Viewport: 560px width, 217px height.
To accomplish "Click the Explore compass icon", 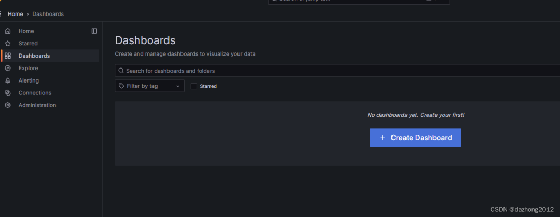I will [7, 69].
